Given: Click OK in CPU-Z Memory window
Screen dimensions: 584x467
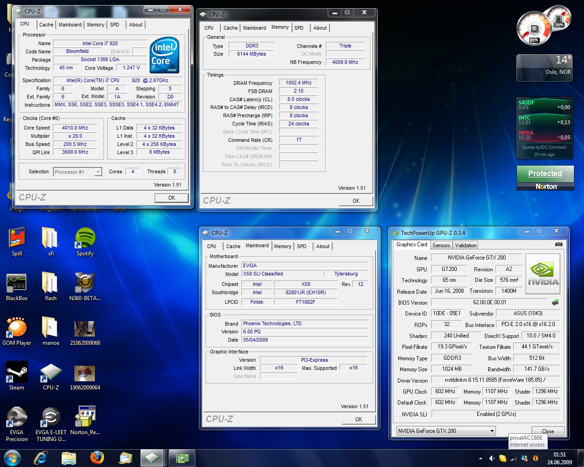Looking at the screenshot, I should pos(356,201).
